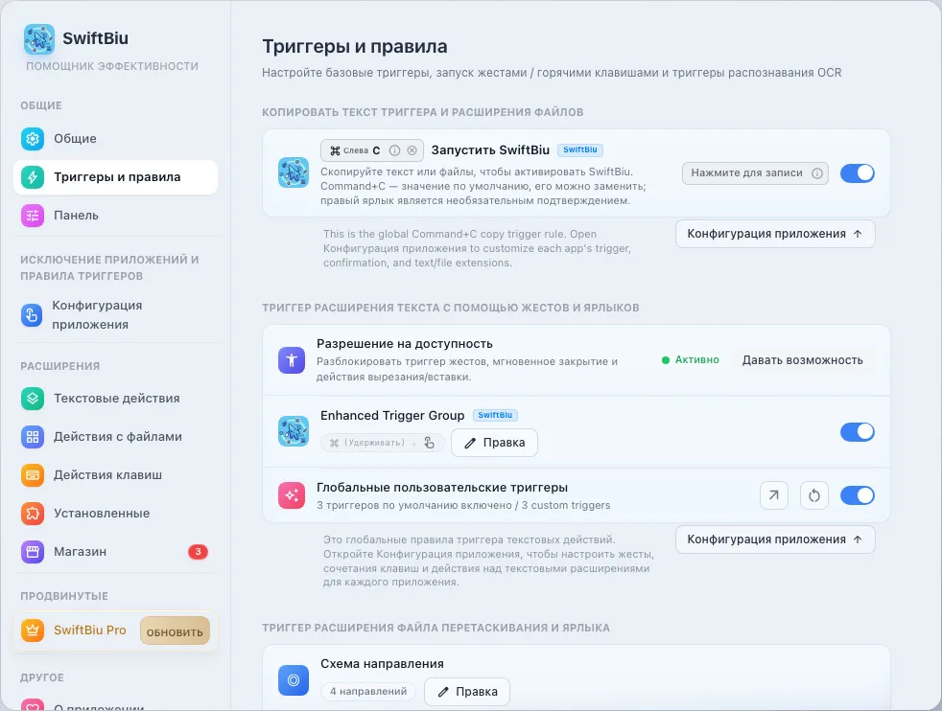The width and height of the screenshot is (942, 711).
Task: Click the Удерживать hold gesture chip
Action: coord(382,443)
